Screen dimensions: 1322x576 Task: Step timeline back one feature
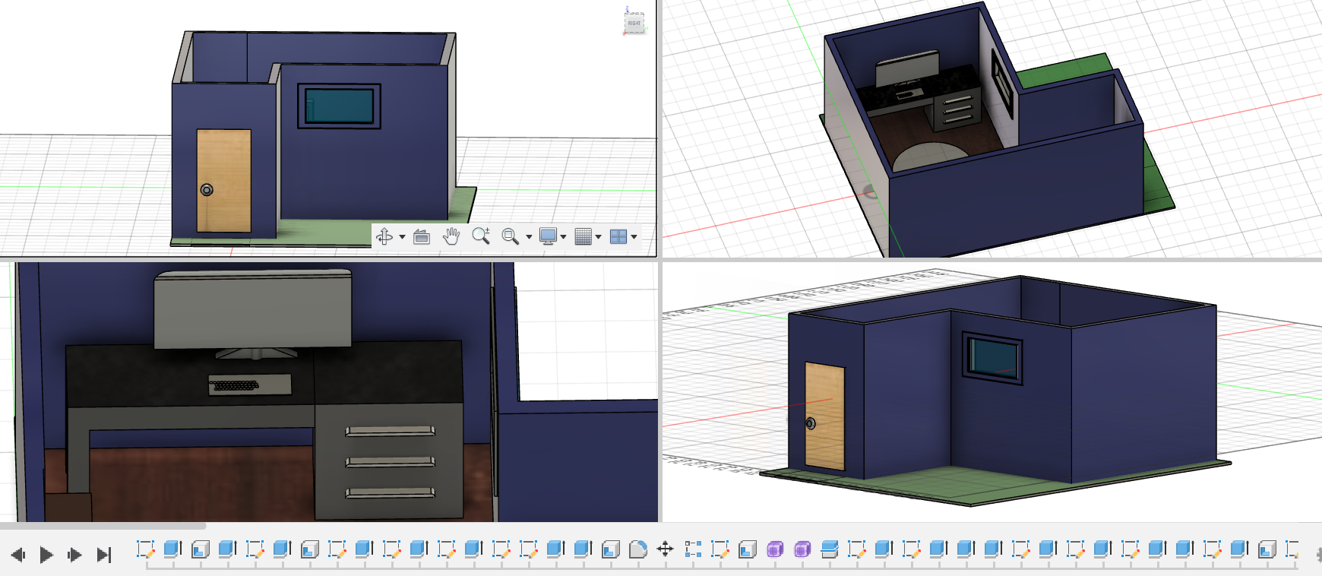[x=18, y=555]
